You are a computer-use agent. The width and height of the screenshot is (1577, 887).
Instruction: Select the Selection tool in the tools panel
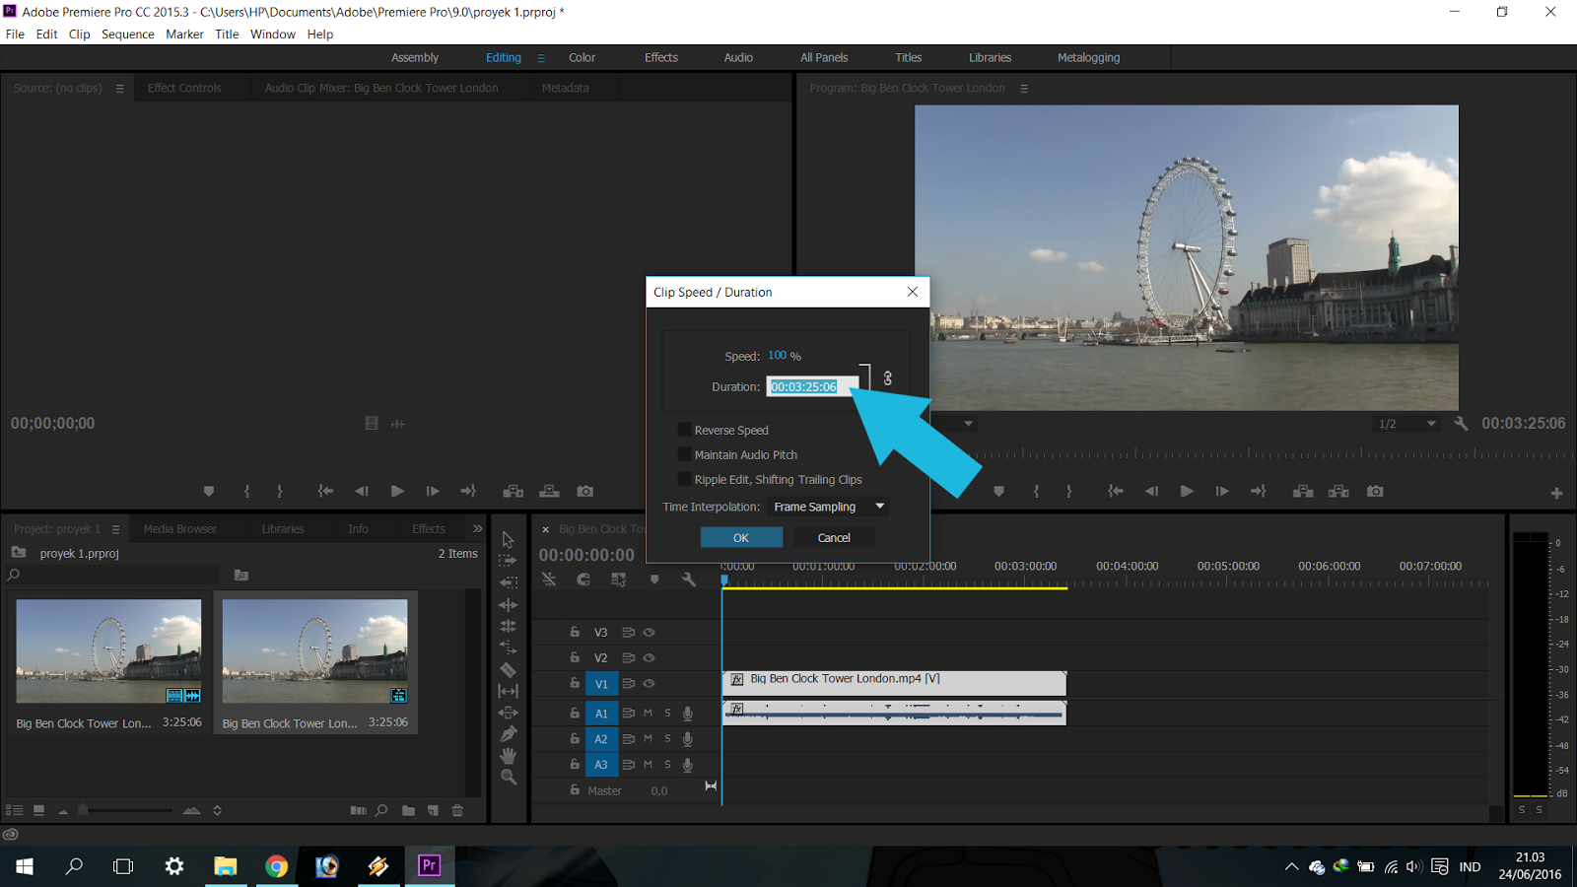click(x=508, y=539)
